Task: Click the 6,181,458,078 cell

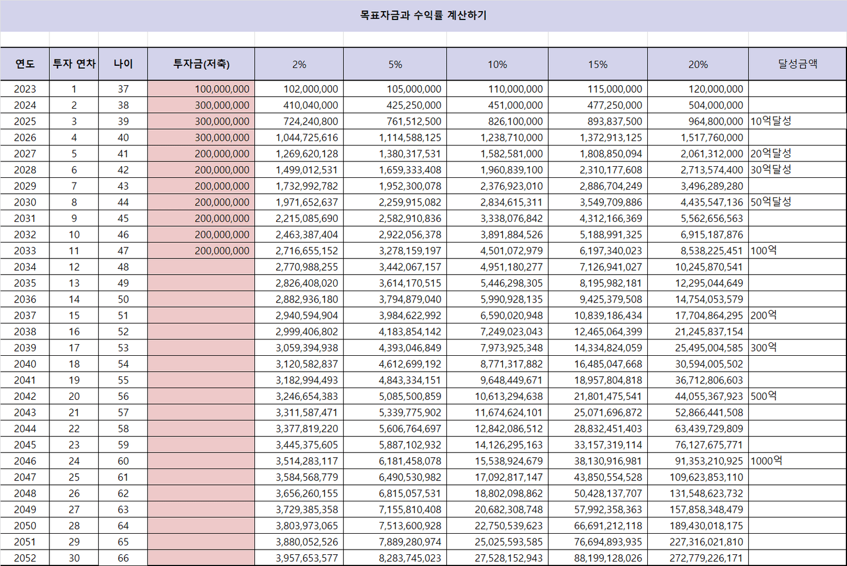Action: point(395,461)
